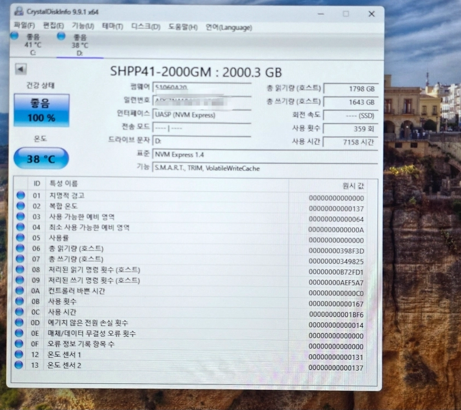Screen dimensions: 461x410
Task: Select raw value 0000000398F3D
Action: coord(336,251)
